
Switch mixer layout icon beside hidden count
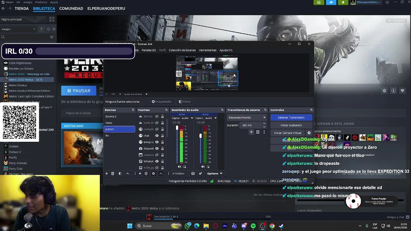coord(193,174)
